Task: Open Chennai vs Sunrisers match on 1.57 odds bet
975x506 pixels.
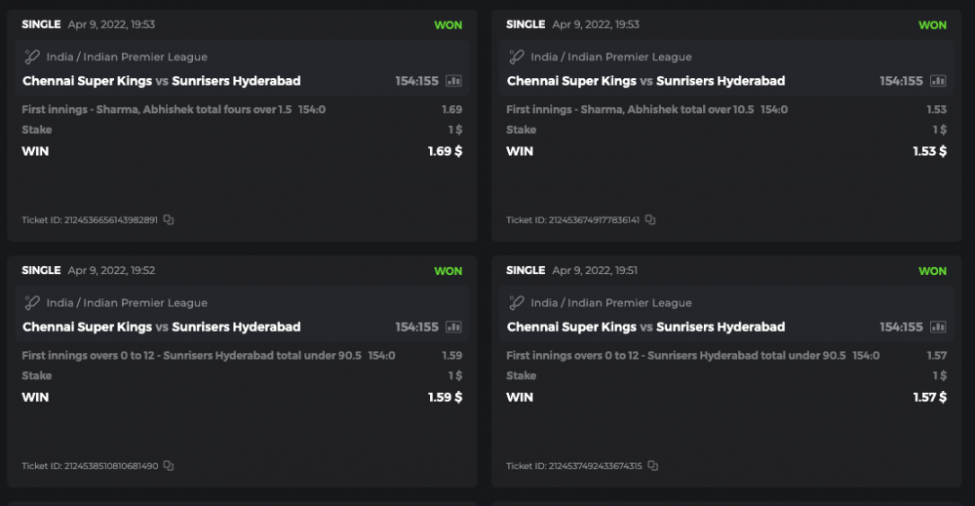Action: click(x=645, y=327)
